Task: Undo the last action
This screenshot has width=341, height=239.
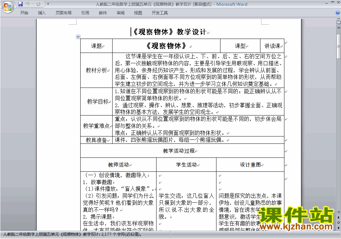Action: (x=27, y=4)
